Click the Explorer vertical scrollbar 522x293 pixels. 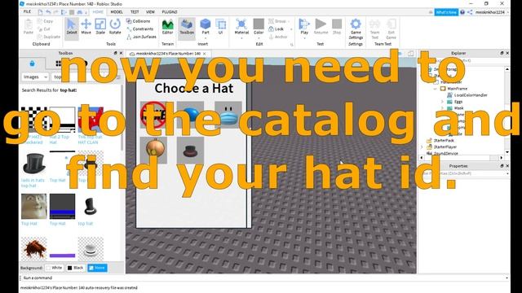point(507,111)
